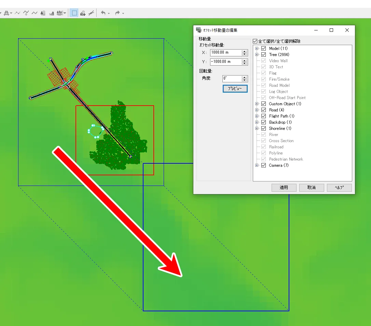Expand the Model (11) tree node
This screenshot has width=371, height=326.
[x=257, y=49]
